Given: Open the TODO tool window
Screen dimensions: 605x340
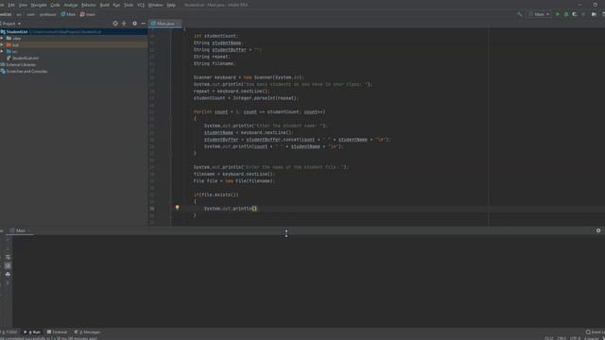Looking at the screenshot, I should coord(9,331).
